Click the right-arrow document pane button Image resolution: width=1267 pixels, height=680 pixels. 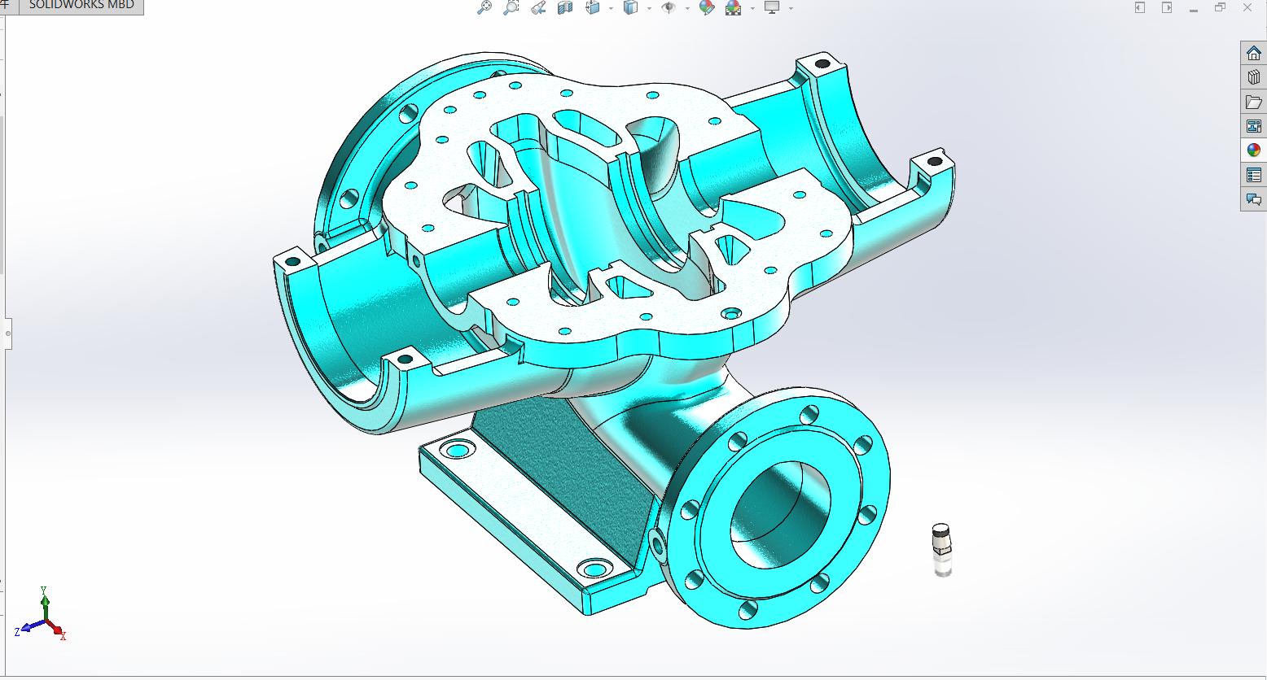coord(1167,7)
